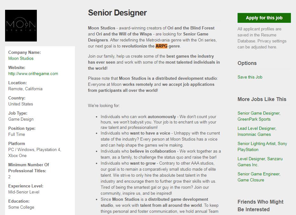Image resolution: width=296 pixels, height=215 pixels.
Task: Click the Game Design job type value
Action: pos(21,119)
